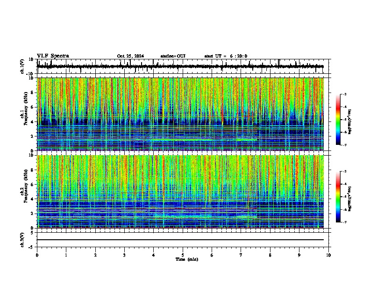The width and height of the screenshot is (370, 286).
Task: Select the ch.1 colorbar log(PSD) label
Action: pos(349,122)
